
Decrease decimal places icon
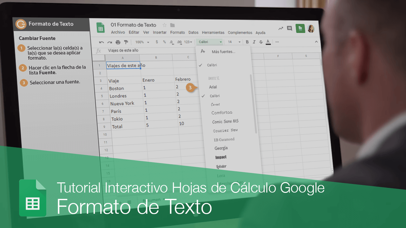[172, 42]
